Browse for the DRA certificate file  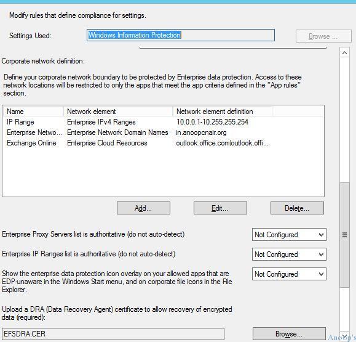[289, 334]
